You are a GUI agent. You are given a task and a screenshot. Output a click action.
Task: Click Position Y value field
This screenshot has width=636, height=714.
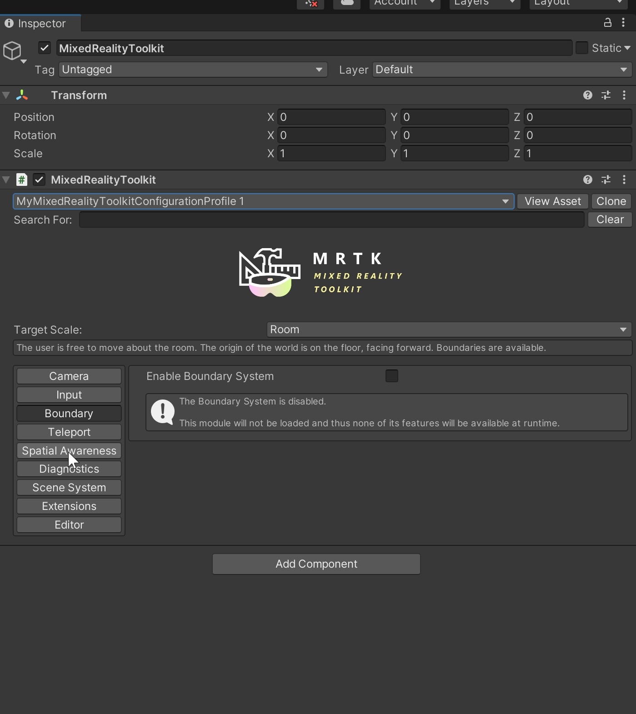455,117
